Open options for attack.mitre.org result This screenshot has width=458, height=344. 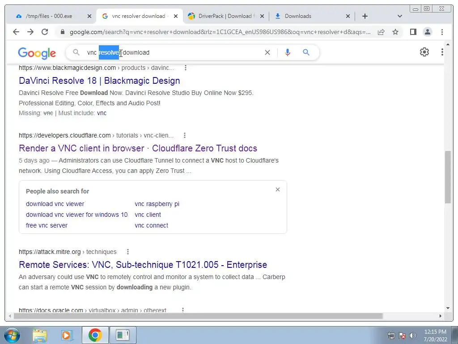127,252
